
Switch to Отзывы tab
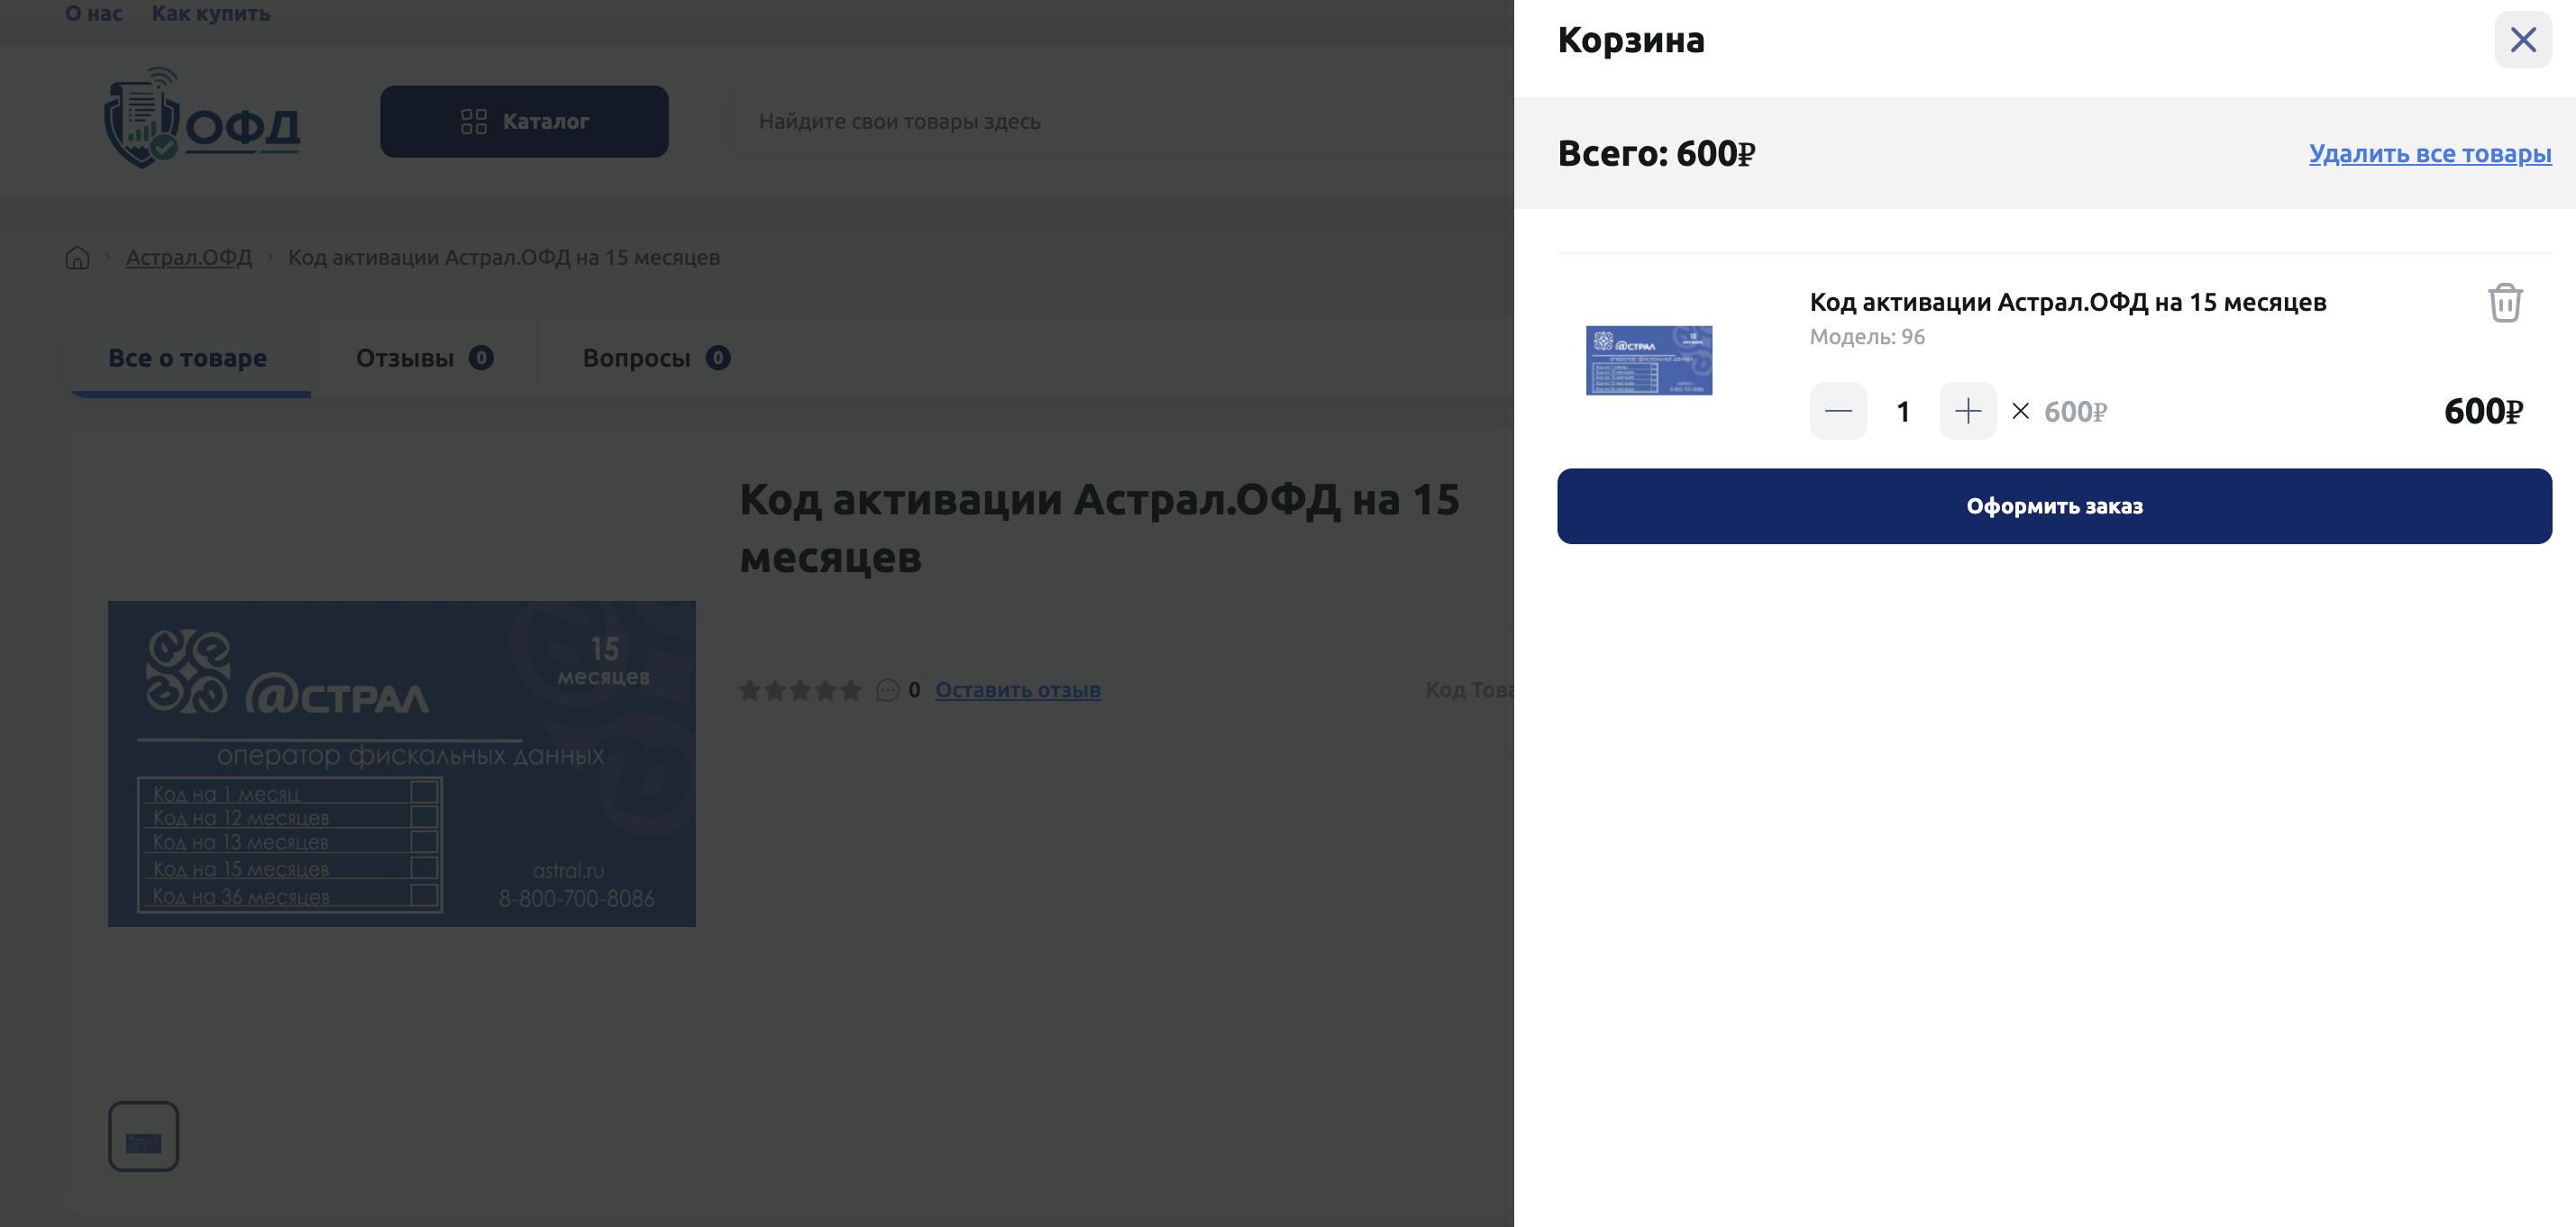[424, 358]
